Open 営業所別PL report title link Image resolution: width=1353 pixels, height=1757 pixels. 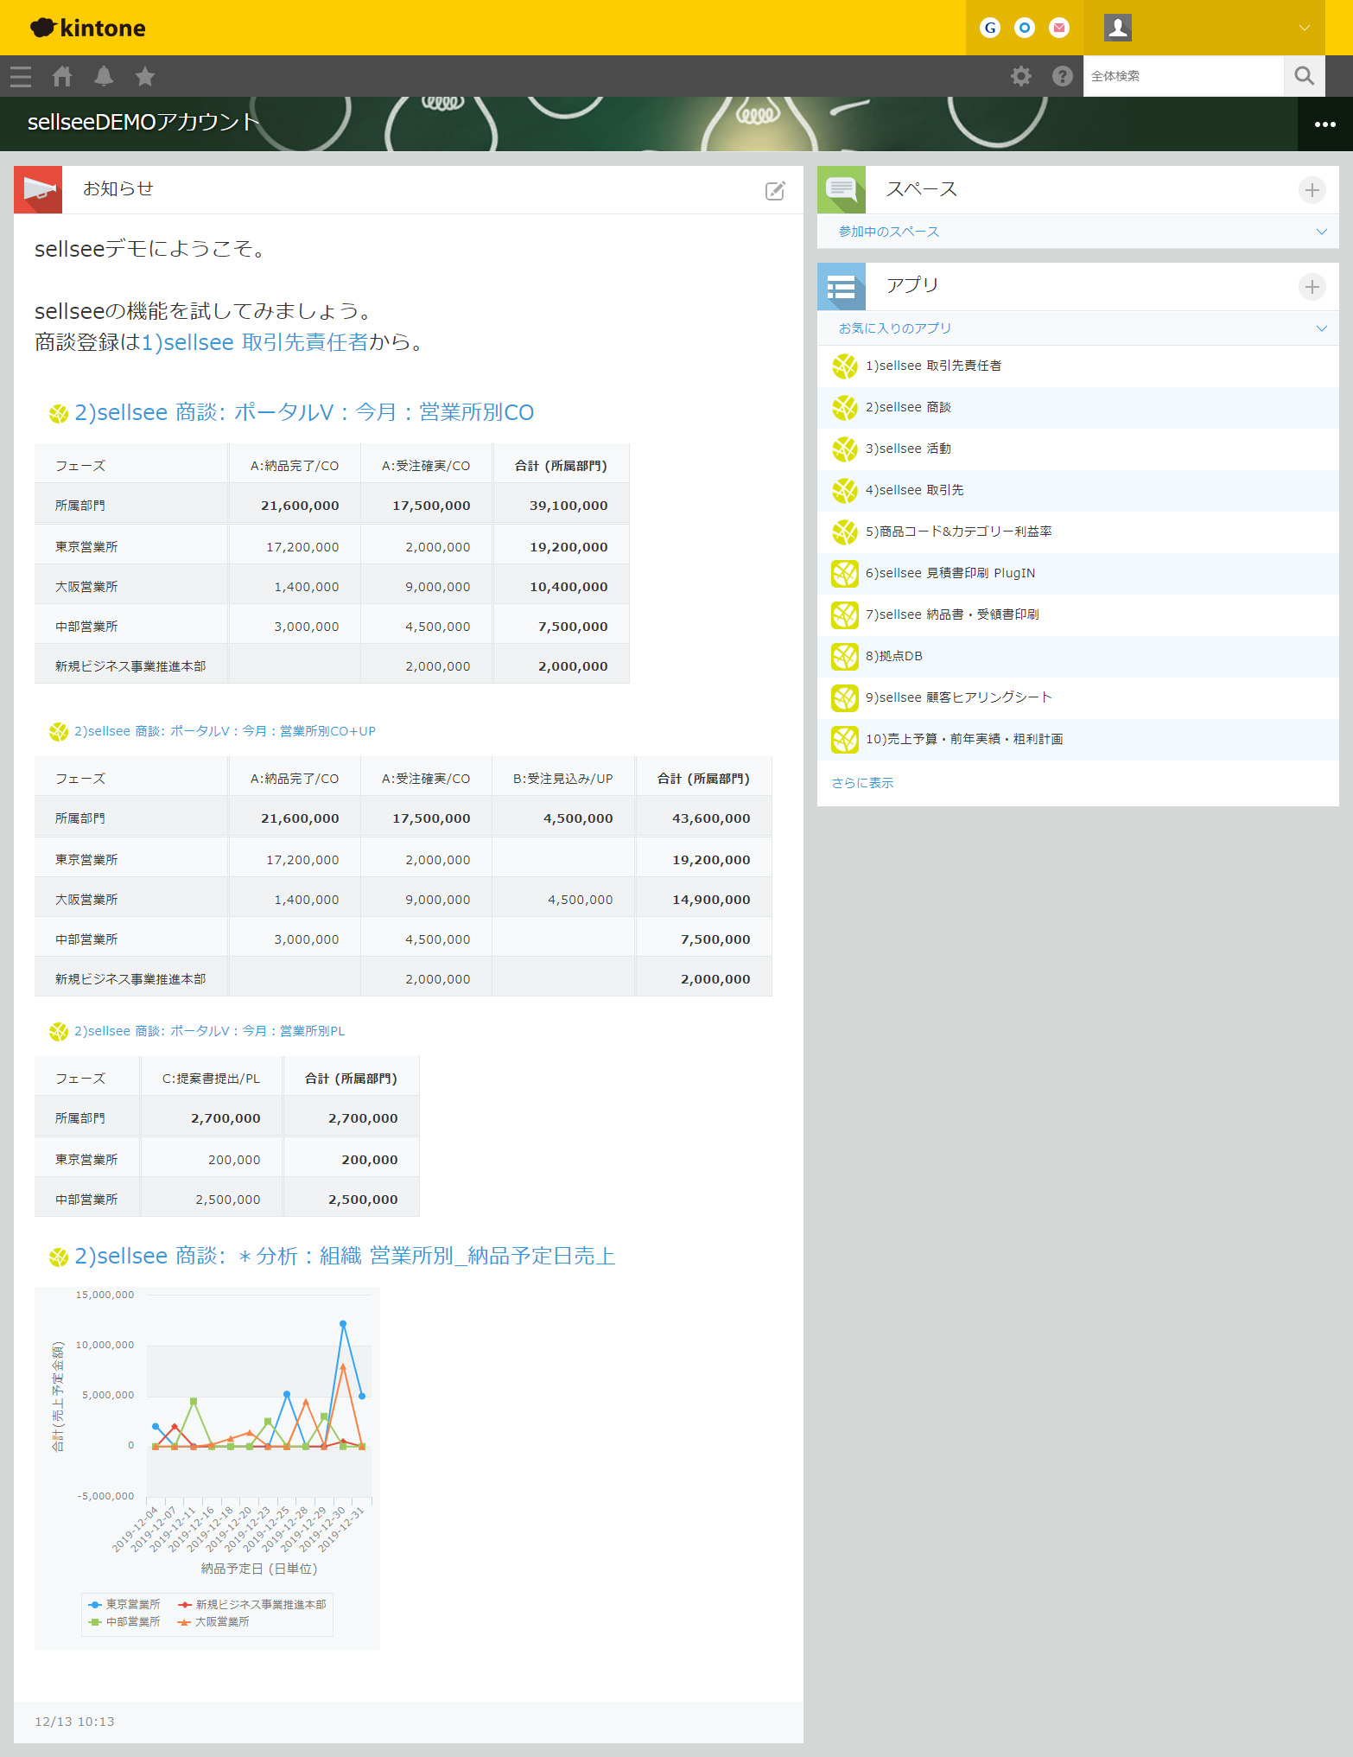tap(209, 1031)
